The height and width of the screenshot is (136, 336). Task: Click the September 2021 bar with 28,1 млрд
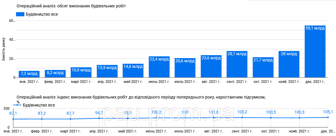[237, 64]
